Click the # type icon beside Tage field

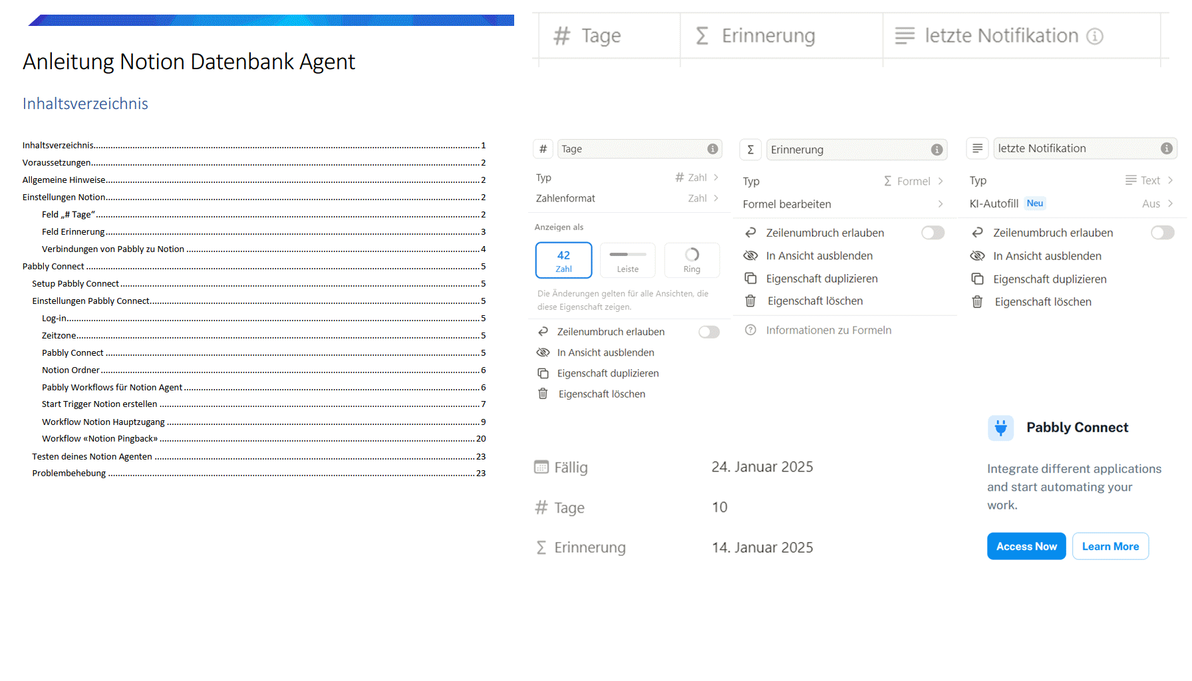coord(543,149)
